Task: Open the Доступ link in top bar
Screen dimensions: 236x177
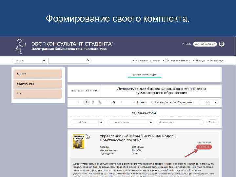Action: coord(200,61)
